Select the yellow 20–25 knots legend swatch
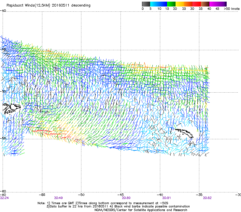241x212 pixels. click(x=180, y=4)
